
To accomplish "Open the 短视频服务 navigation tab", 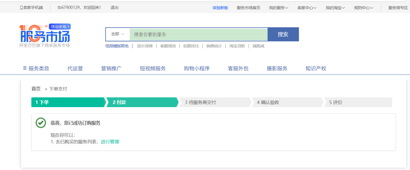I will [x=153, y=69].
